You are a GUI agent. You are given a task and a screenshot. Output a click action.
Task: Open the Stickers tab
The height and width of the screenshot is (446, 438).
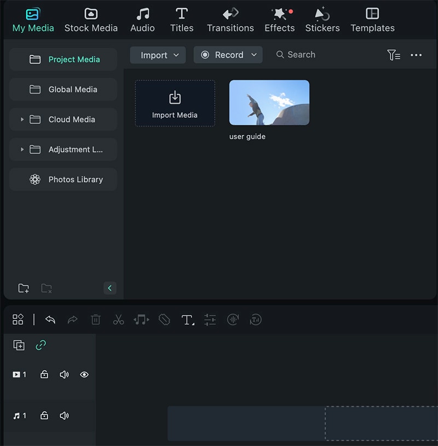tap(322, 20)
